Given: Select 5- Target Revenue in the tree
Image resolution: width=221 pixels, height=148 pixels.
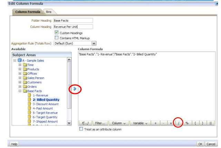Looking at the screenshot, I should (45, 113).
